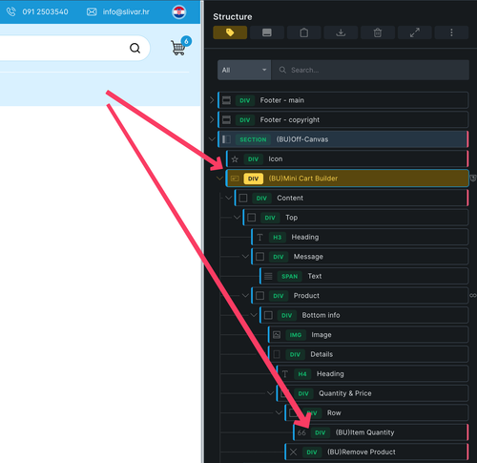
Task: Click the structure Search field
Action: [370, 70]
